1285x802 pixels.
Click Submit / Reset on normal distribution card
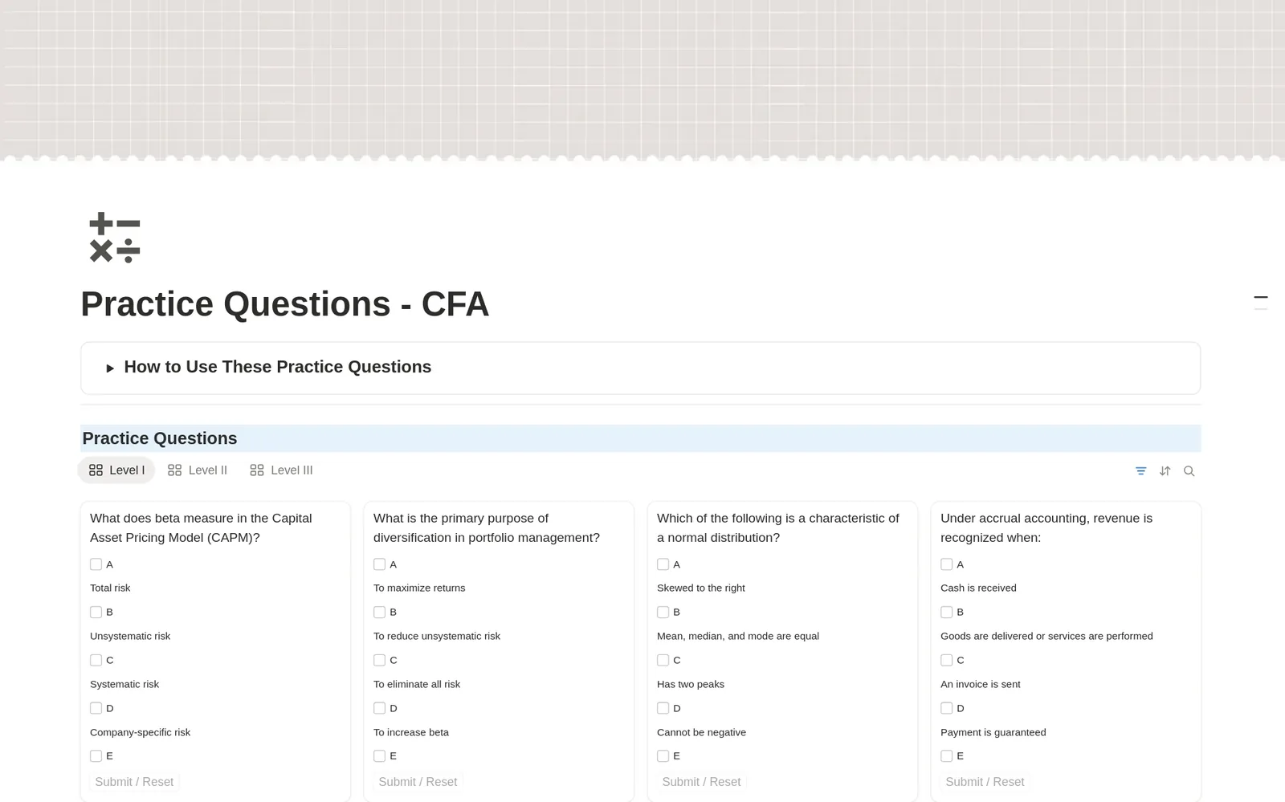tap(701, 782)
